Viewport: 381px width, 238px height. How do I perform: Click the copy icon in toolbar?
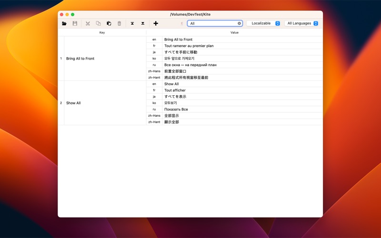[x=98, y=23]
